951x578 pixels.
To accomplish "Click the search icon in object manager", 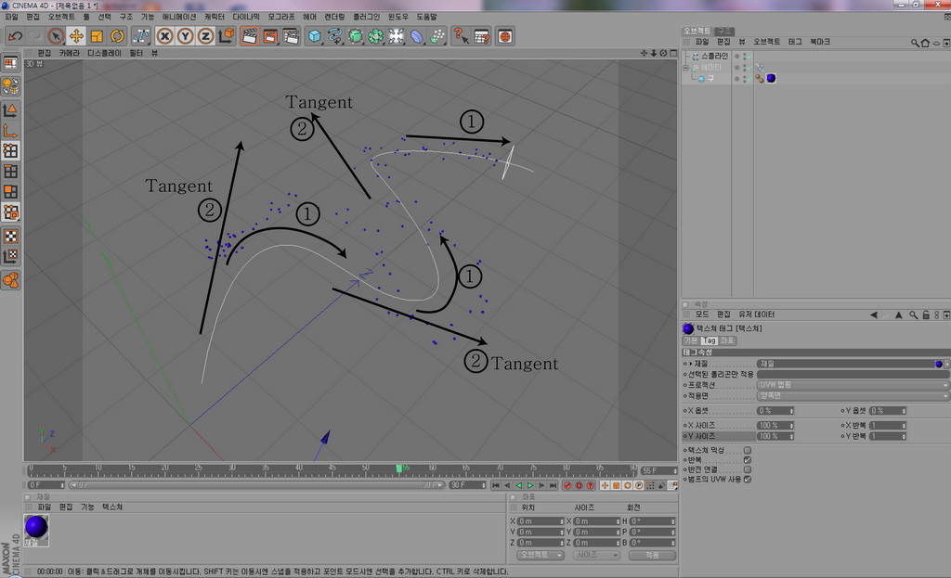I will click(x=915, y=43).
